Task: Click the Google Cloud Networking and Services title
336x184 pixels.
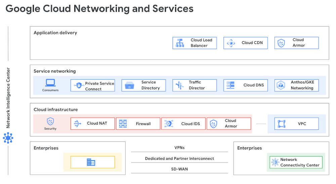Action: tap(99, 9)
